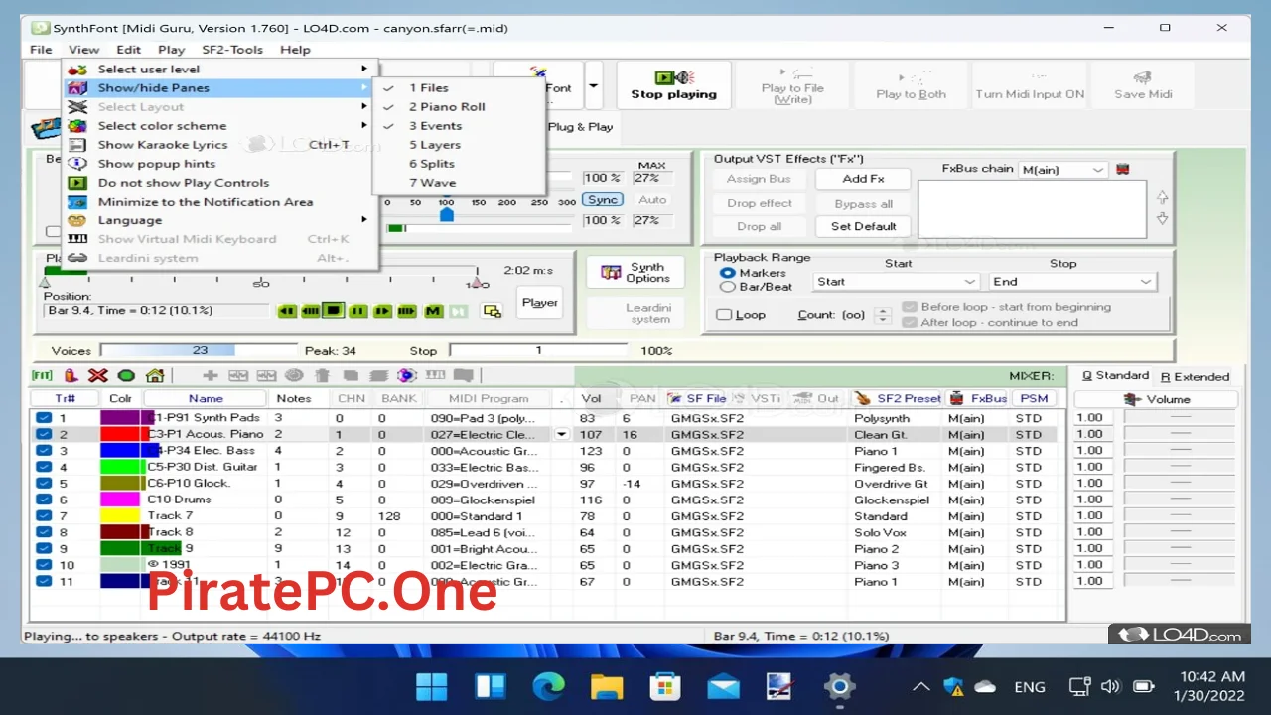Screen dimensions: 1271x715
Task: Click the colorful sphere icon in tracks toolbar
Action: (406, 376)
